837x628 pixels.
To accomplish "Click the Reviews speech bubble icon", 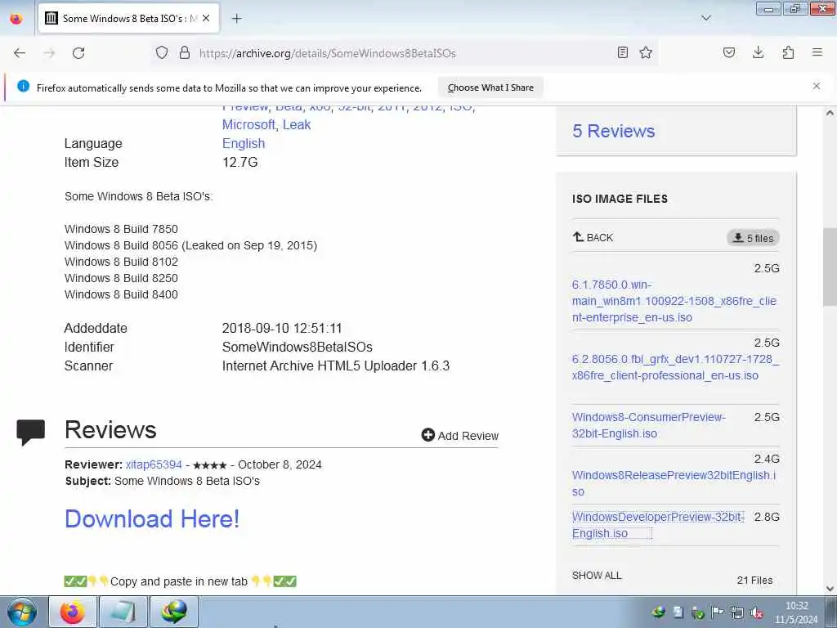I will point(30,432).
